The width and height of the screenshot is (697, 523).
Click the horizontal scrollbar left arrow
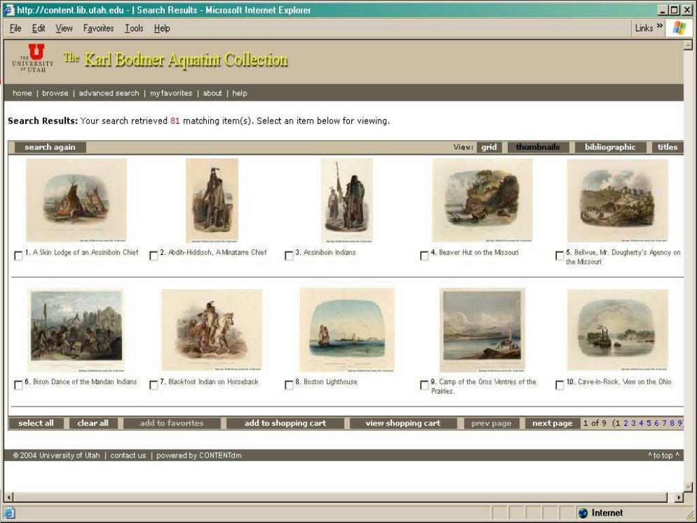pos(9,497)
